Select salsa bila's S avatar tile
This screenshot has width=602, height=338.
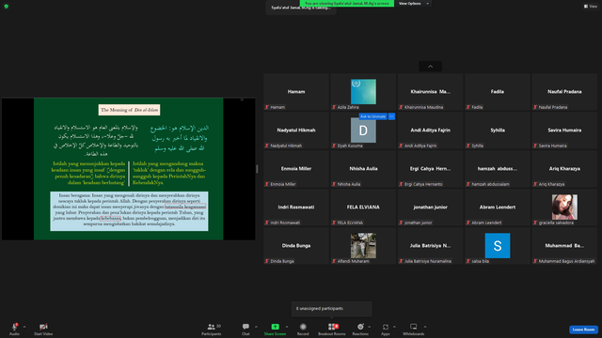coord(498,246)
